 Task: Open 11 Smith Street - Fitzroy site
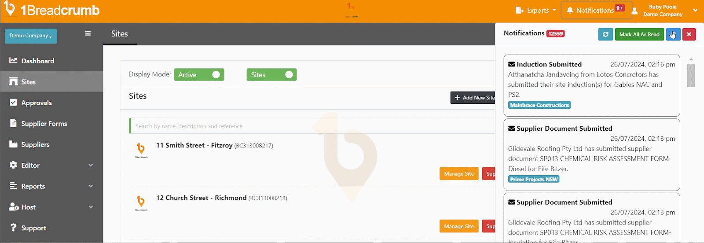(x=194, y=145)
